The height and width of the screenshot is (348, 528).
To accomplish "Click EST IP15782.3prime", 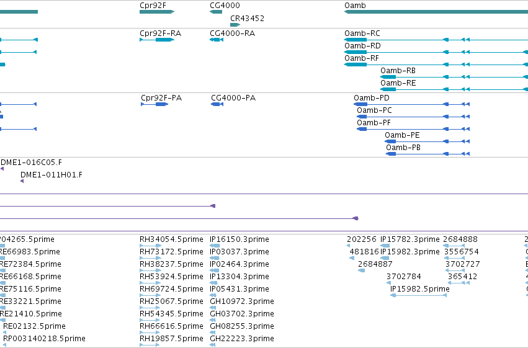I will tap(410, 239).
